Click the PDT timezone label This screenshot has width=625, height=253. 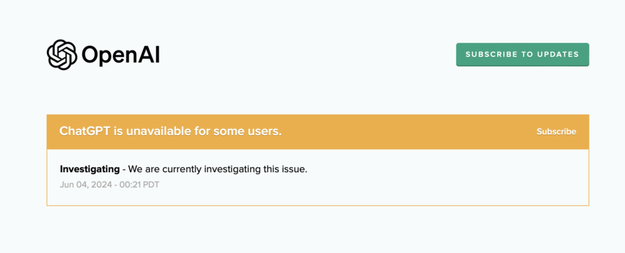pyautogui.click(x=151, y=185)
